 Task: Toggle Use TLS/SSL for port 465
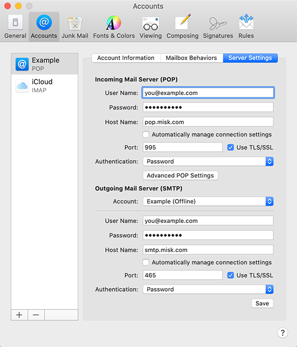click(231, 275)
